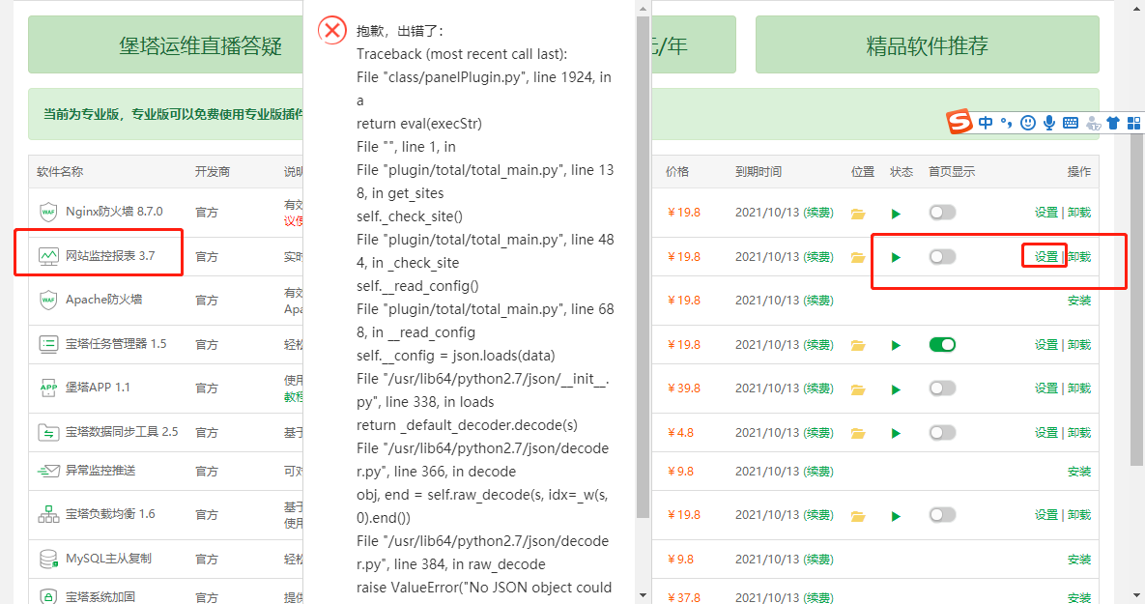This screenshot has width=1145, height=604.
Task: Click the 宝塔负载均衡 network icon
Action: tap(48, 514)
